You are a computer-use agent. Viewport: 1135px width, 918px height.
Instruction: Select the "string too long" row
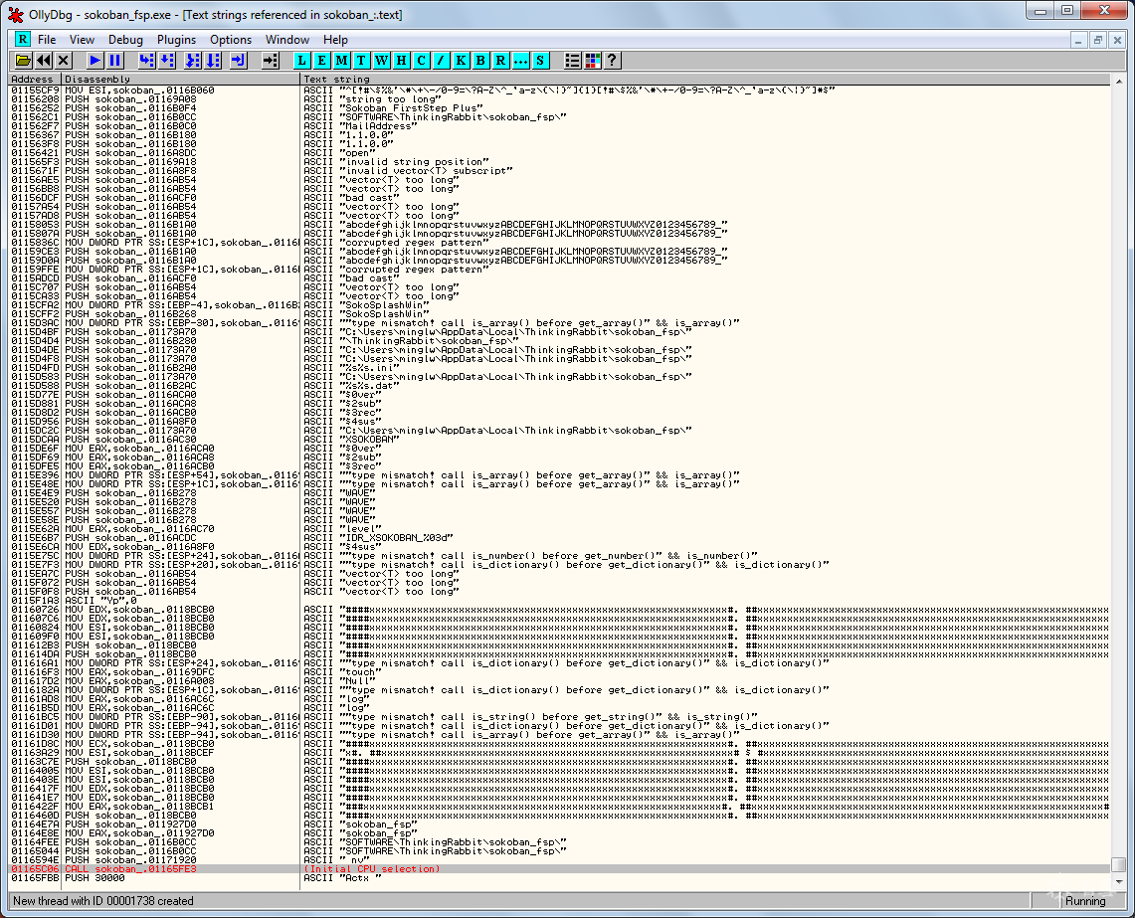tap(559, 99)
